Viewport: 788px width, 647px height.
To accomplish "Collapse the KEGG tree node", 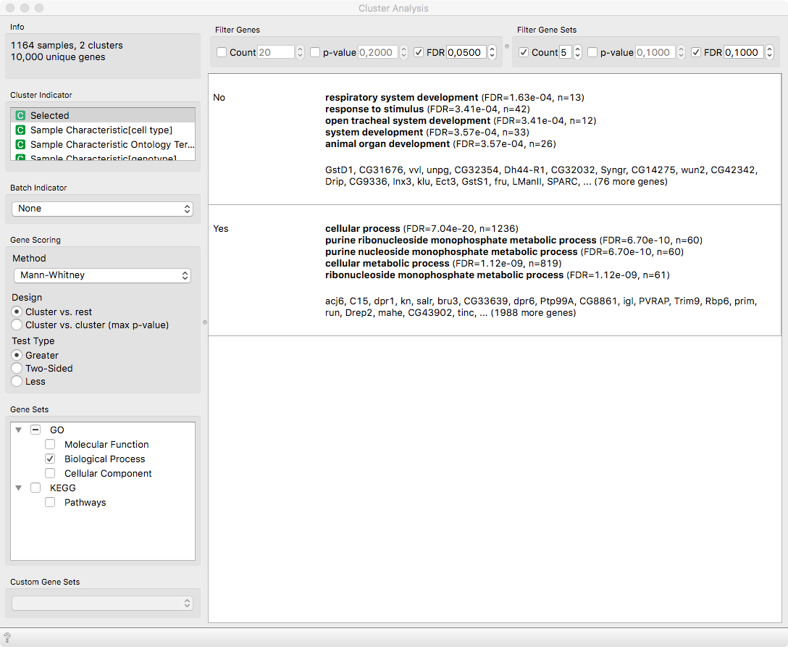I will (x=19, y=488).
